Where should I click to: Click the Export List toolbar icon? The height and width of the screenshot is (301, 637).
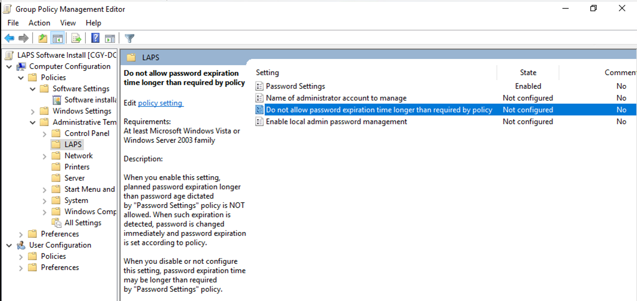pos(77,38)
